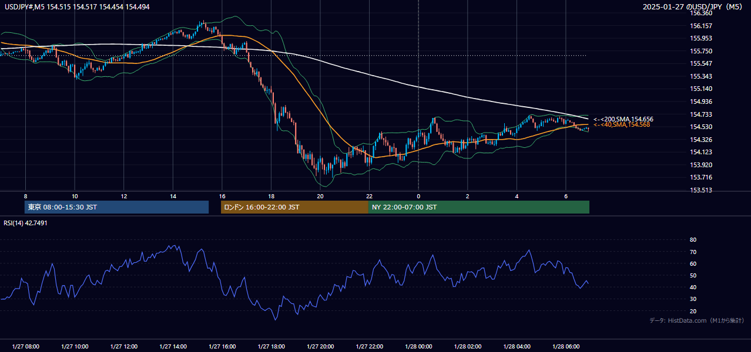
Task: Select the Tokyo 08:00-15:30 JST session bar
Action: [x=116, y=207]
